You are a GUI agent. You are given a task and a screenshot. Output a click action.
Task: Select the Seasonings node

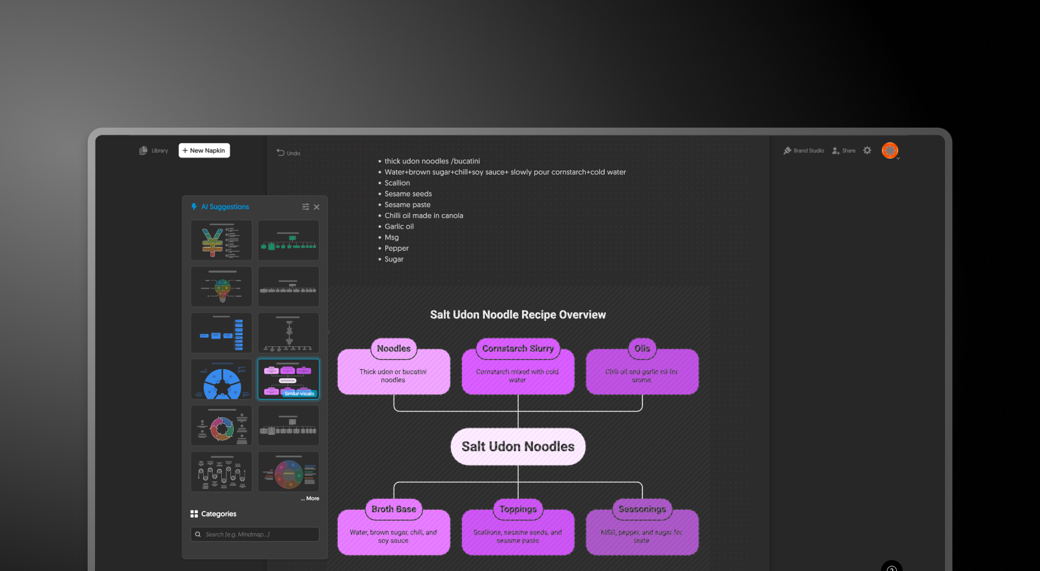pyautogui.click(x=642, y=527)
